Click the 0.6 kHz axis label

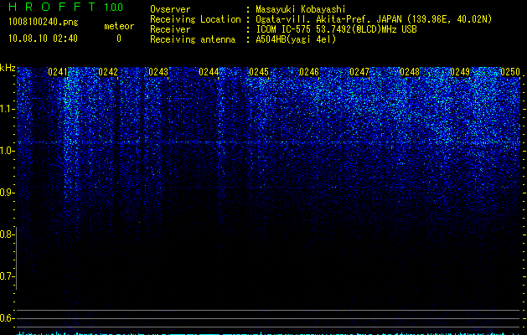coord(8,318)
